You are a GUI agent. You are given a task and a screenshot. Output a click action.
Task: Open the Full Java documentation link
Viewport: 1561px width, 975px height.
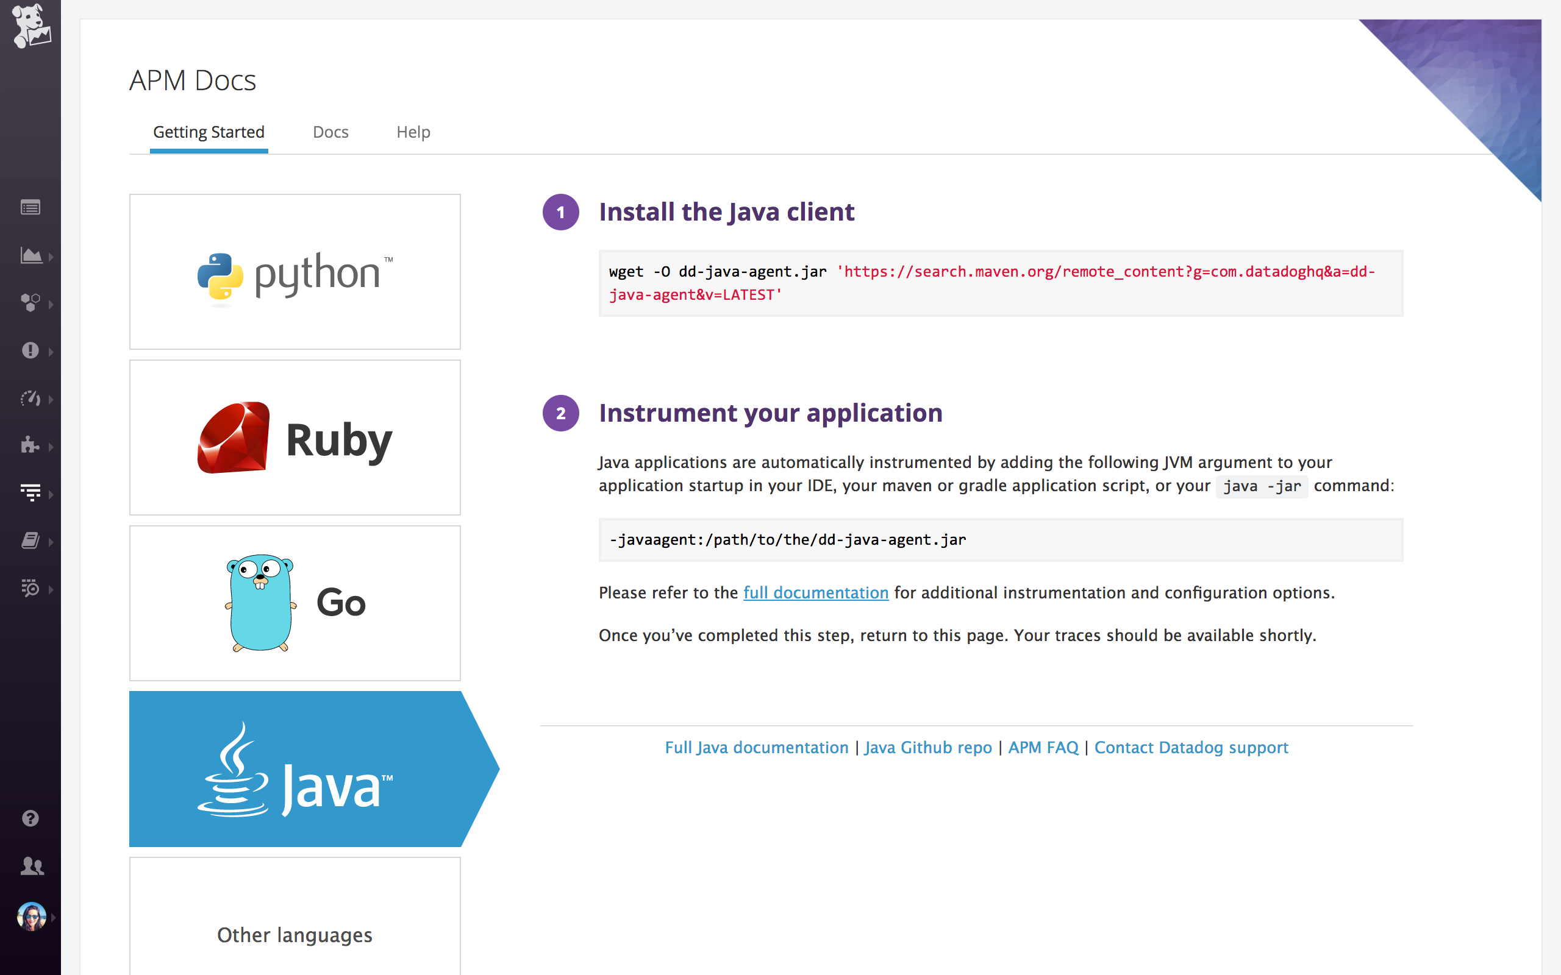756,747
